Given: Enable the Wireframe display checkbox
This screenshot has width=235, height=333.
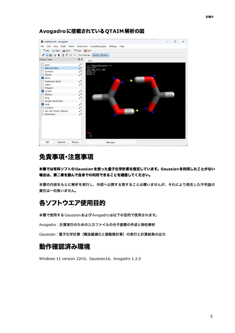Looking at the screenshot, I should 43,114.
